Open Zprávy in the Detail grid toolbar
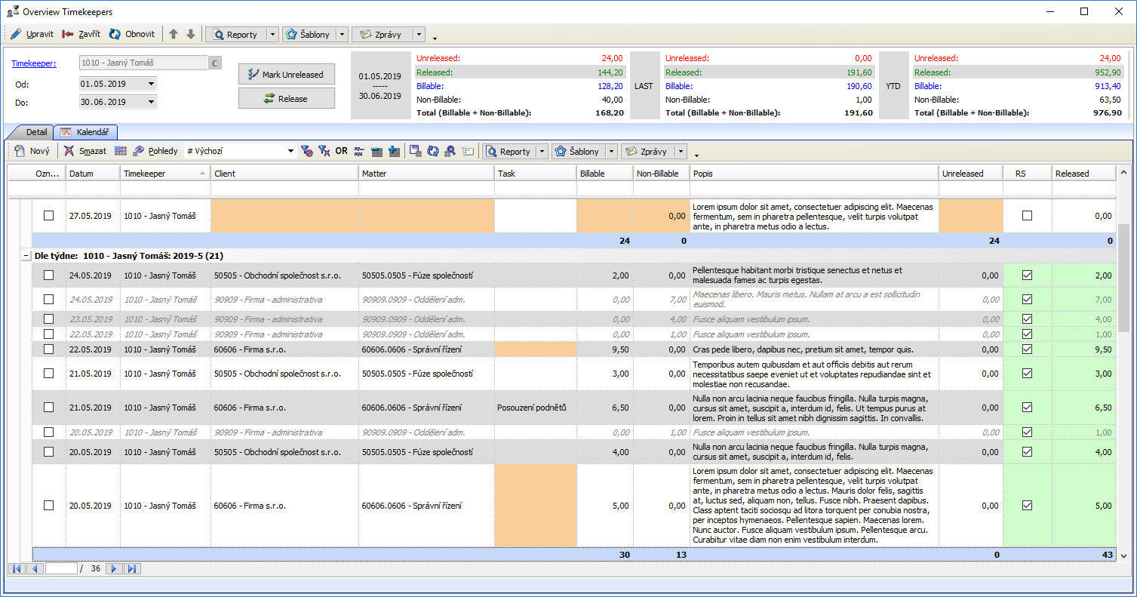The width and height of the screenshot is (1137, 597). coord(647,151)
